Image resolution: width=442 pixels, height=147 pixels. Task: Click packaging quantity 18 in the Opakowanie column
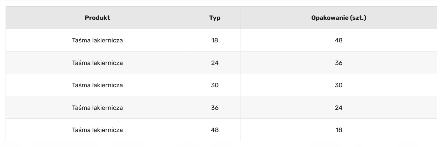(338, 130)
